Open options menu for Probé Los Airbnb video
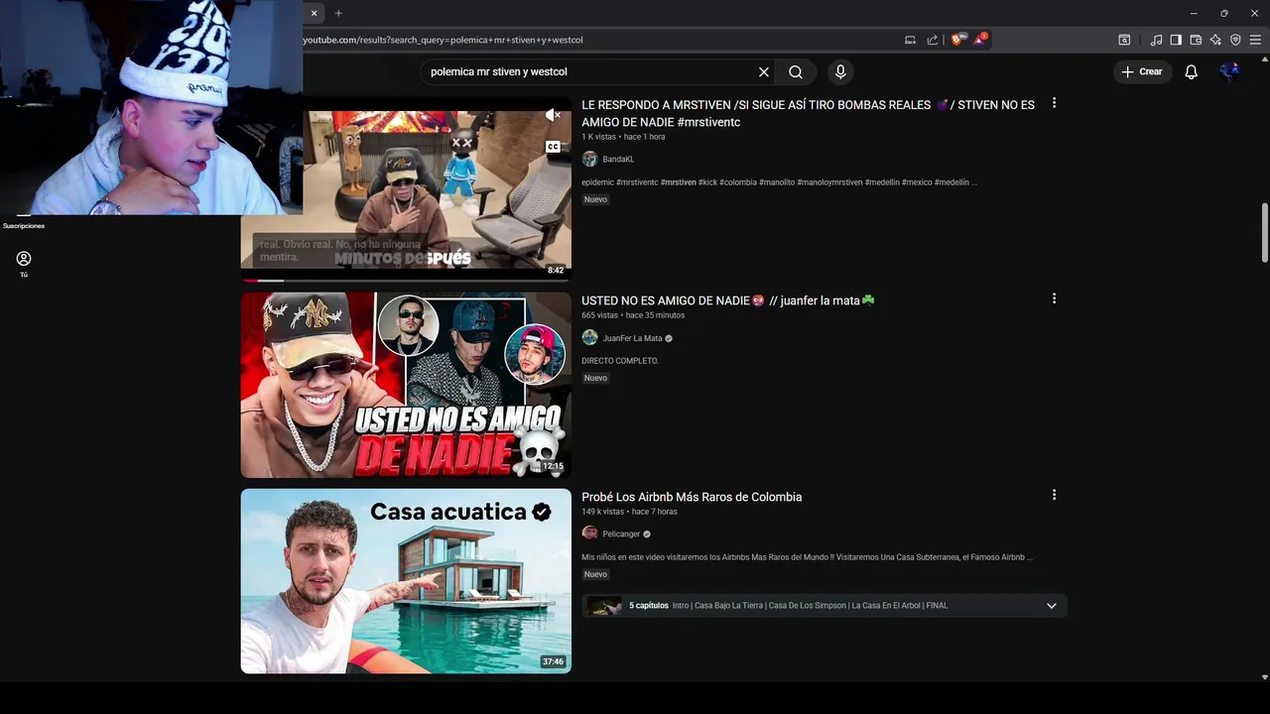 point(1054,495)
